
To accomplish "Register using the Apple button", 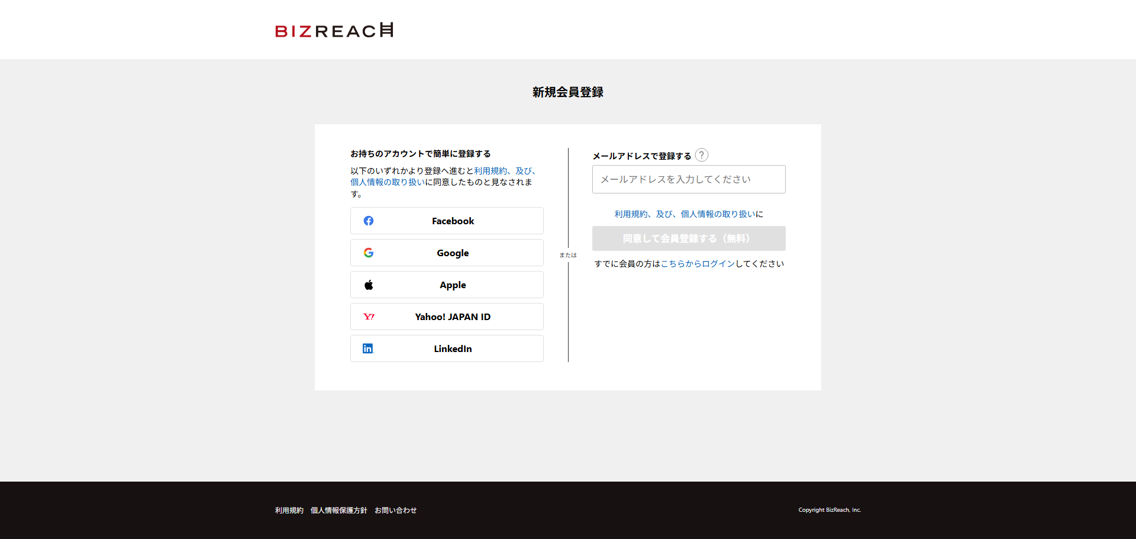I will 447,285.
